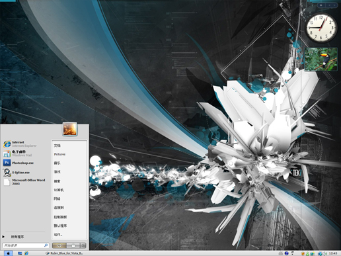Click the Start button on the taskbar
This screenshot has width=341, height=256.
coord(9,253)
